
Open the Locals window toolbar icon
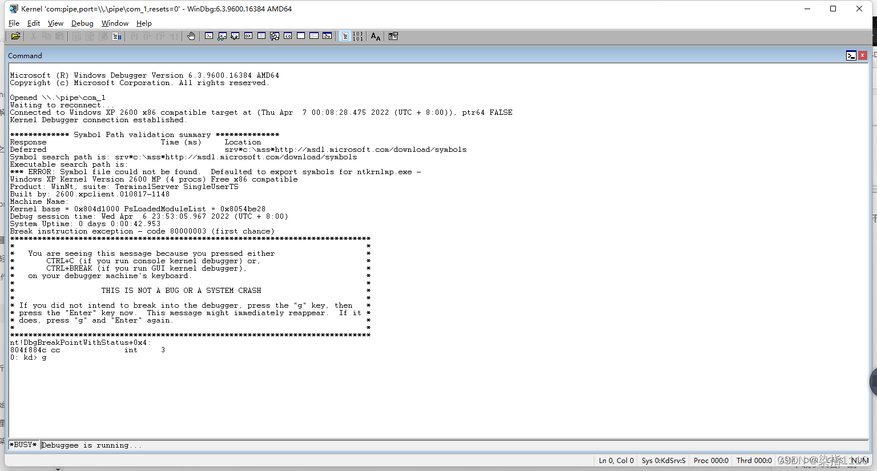235,36
